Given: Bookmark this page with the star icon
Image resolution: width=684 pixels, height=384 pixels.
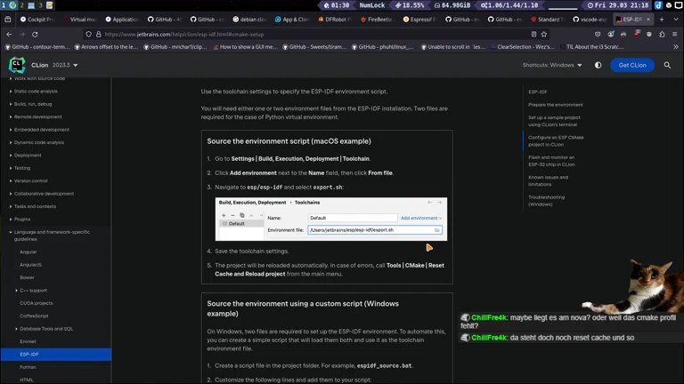Looking at the screenshot, I should 543,34.
